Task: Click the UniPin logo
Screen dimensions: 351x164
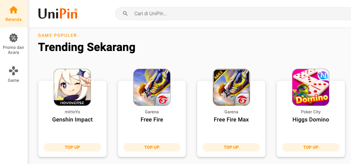Action: 58,13
